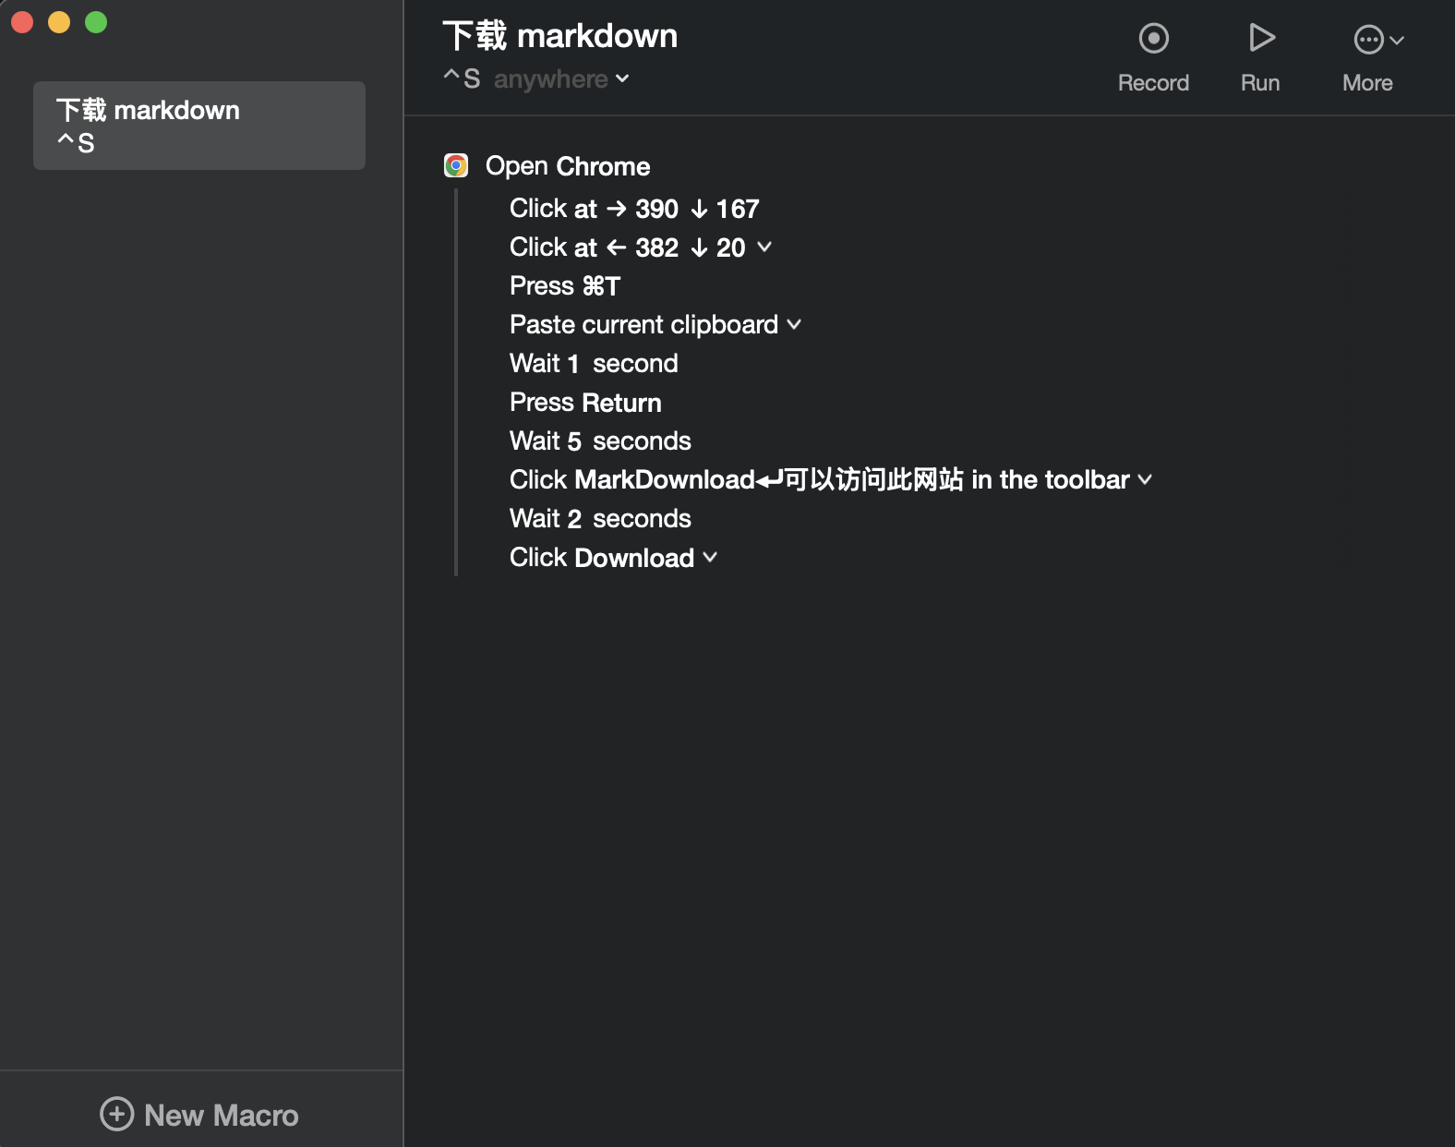Expand the Click MarkDownload toolbar step options
The height and width of the screenshot is (1147, 1455).
(x=1145, y=479)
